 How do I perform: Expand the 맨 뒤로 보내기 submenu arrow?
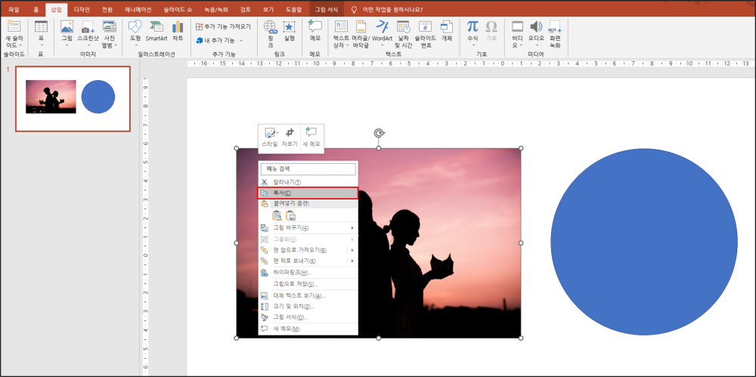click(x=352, y=261)
